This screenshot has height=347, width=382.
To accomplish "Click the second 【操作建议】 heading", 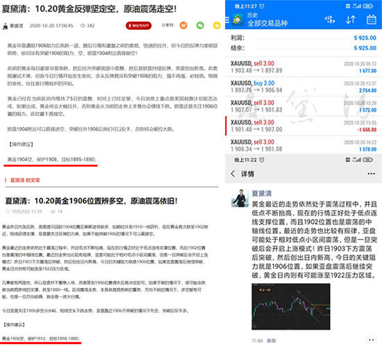I will point(14,325).
